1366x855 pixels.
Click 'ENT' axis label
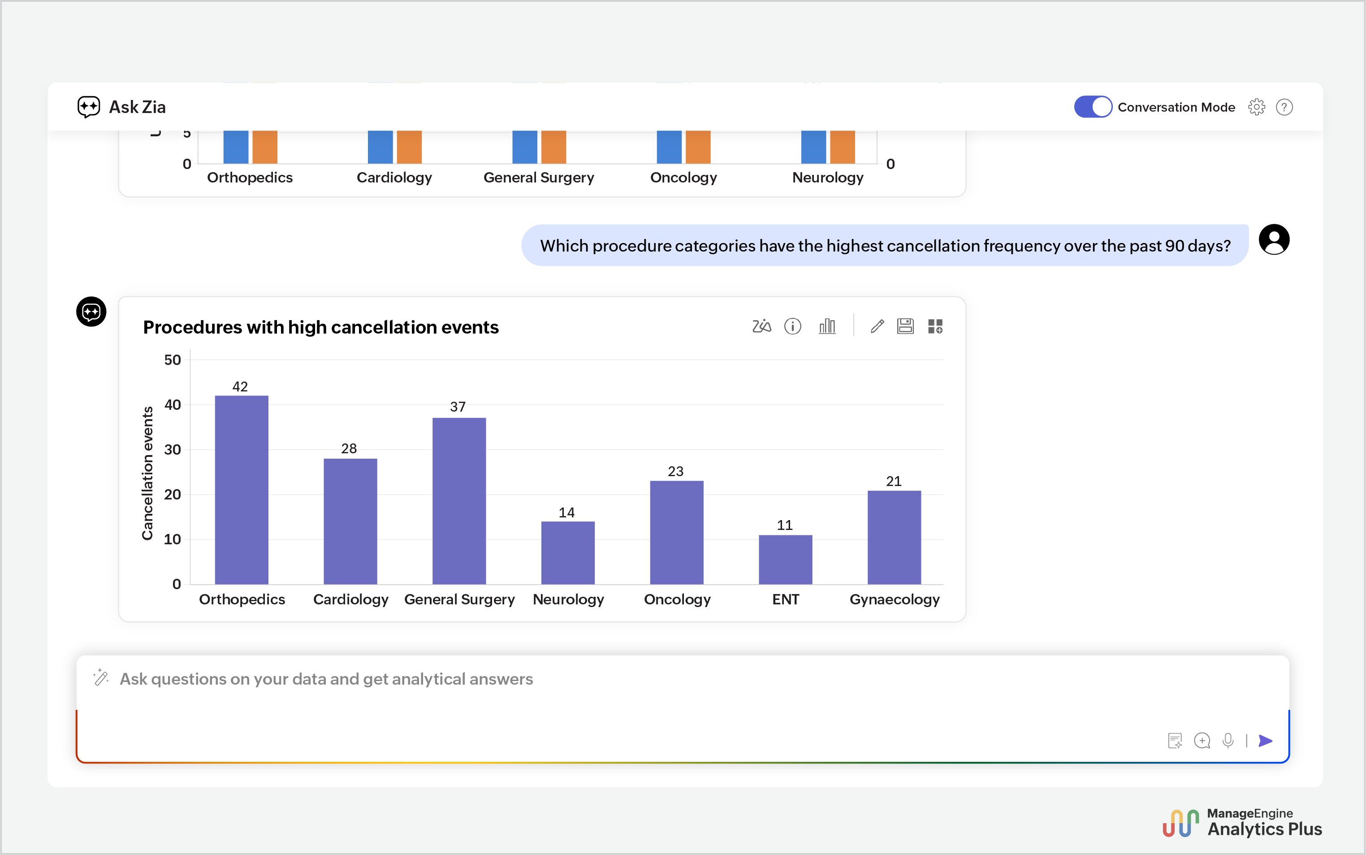click(x=786, y=599)
